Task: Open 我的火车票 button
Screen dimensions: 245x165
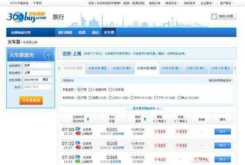Action: pyautogui.click(x=224, y=16)
